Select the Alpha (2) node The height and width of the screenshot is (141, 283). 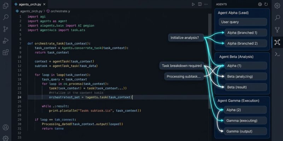pyautogui.click(x=245, y=110)
